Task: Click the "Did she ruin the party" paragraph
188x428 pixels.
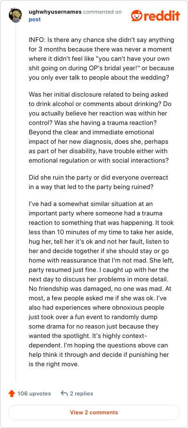Action: (99, 181)
